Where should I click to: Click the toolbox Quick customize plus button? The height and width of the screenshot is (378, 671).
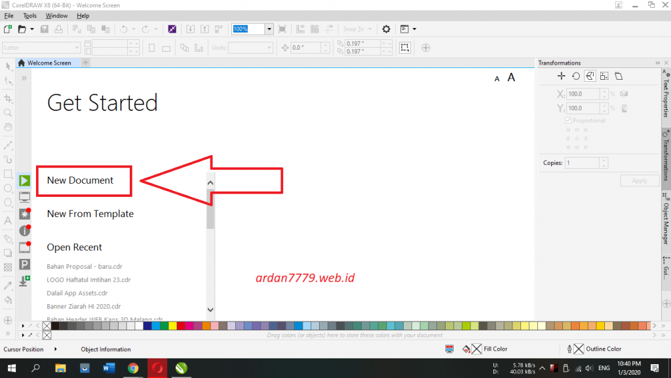[8, 320]
